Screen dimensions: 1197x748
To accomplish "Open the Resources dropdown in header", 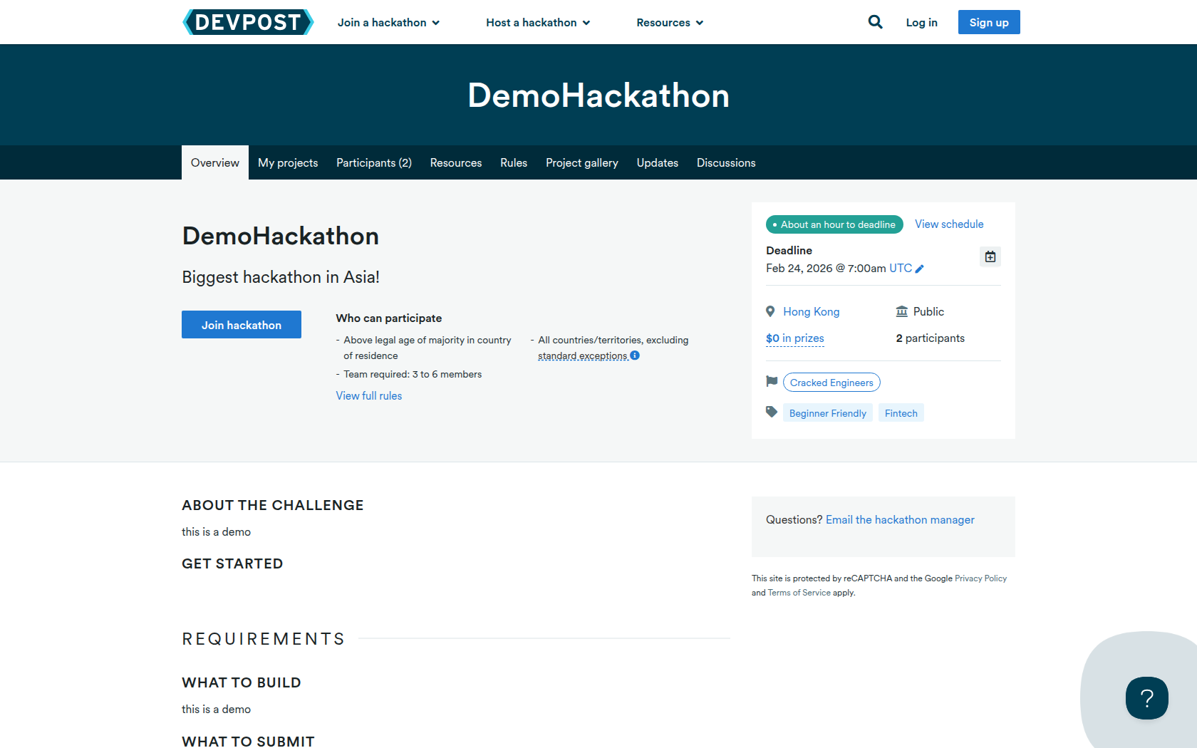I will pyautogui.click(x=670, y=23).
